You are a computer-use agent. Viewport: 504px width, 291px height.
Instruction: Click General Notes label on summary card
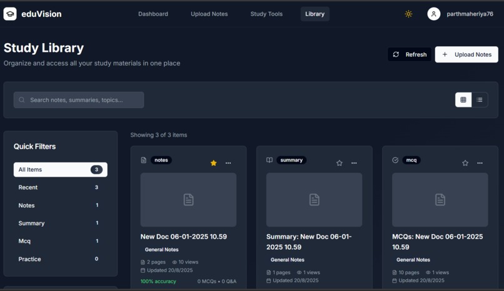click(x=288, y=260)
